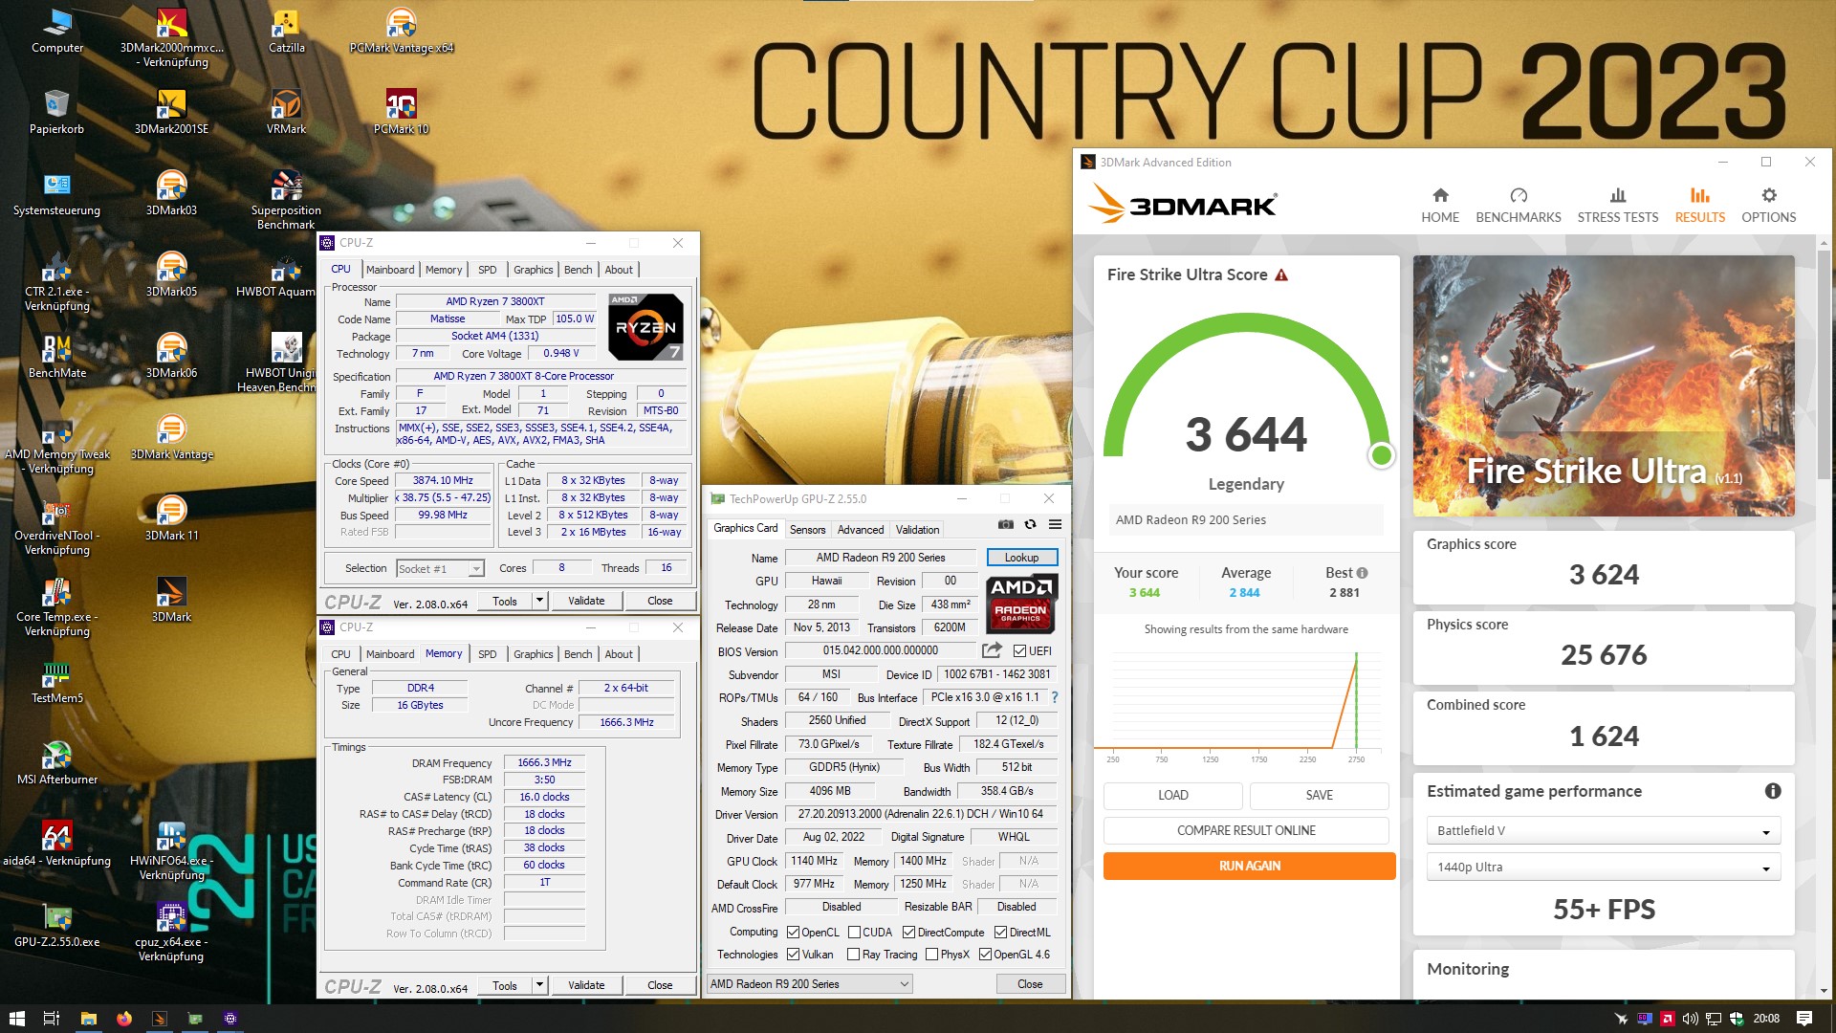Screen dimensions: 1836x1033
Task: Open 1440p Ultra resolution dropdown
Action: 1603,868
